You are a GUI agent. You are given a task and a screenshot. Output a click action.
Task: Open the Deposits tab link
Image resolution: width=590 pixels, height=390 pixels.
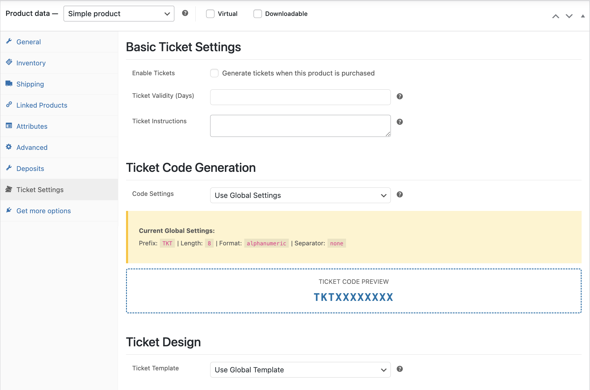click(x=30, y=169)
